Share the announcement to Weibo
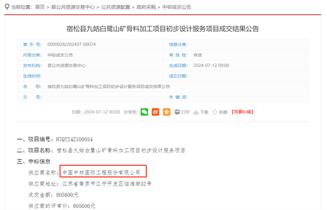327x210 pixels. pos(155,112)
